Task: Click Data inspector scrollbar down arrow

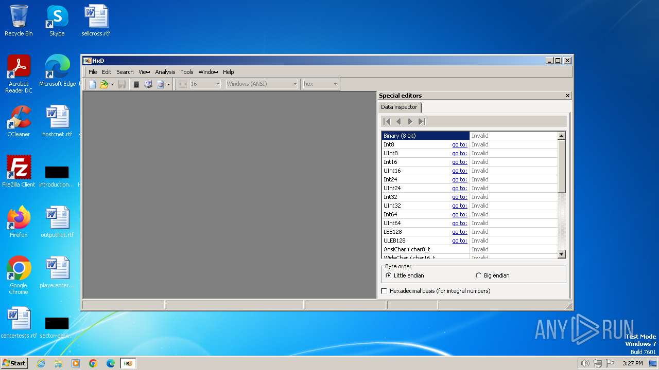Action: point(562,254)
